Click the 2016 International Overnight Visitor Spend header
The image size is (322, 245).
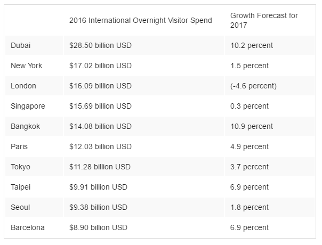tap(140, 21)
